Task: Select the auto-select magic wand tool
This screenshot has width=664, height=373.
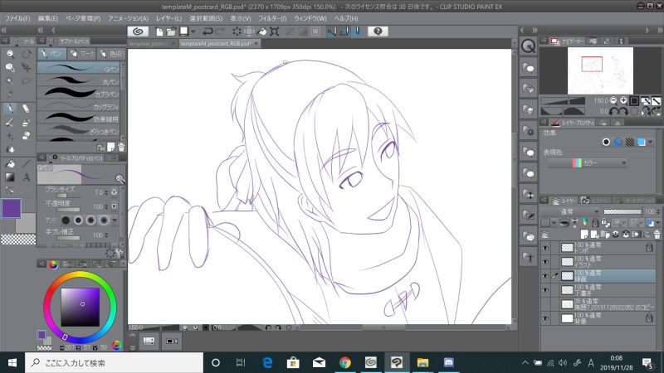Action: click(10, 80)
